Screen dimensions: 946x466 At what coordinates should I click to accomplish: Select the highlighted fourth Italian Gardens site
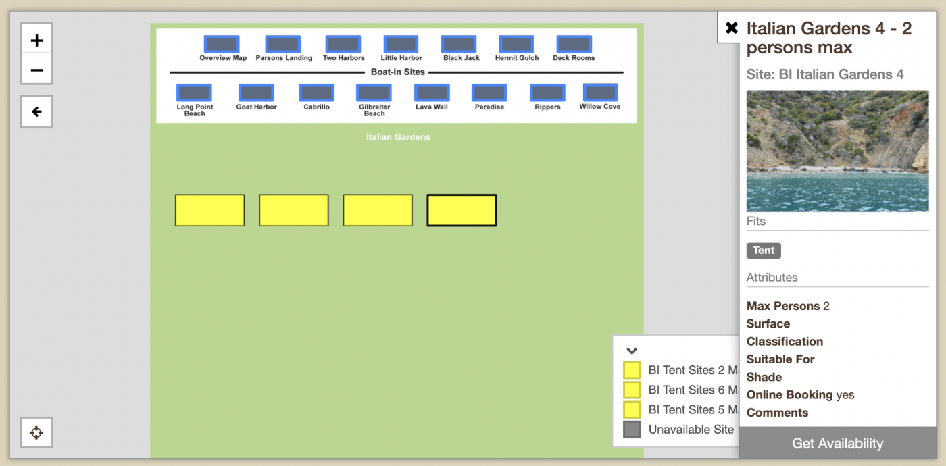point(462,210)
